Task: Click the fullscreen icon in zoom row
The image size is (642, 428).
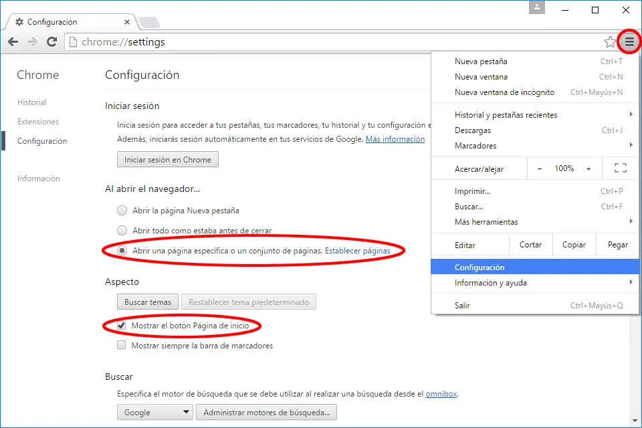Action: click(x=620, y=169)
